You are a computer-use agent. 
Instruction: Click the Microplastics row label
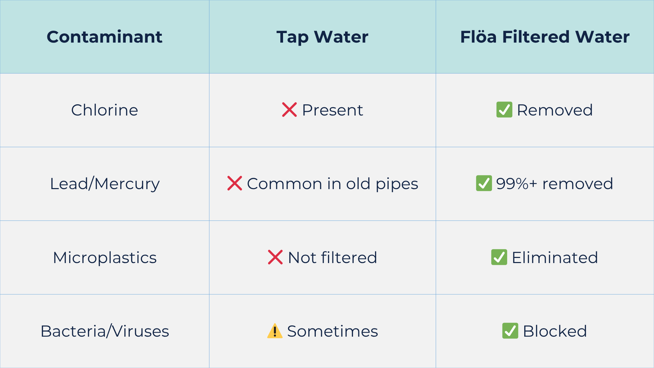tap(105, 258)
